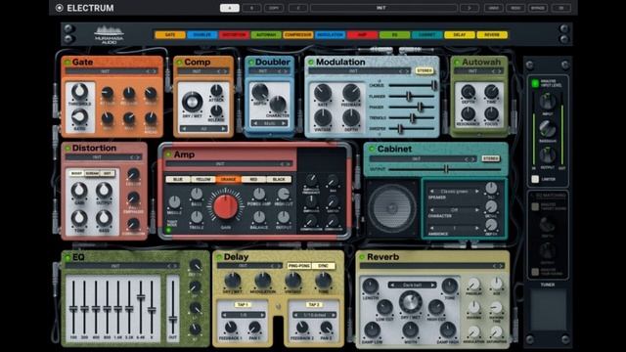Click the Distortion Gain knob
This screenshot has height=352, width=626.
79,191
